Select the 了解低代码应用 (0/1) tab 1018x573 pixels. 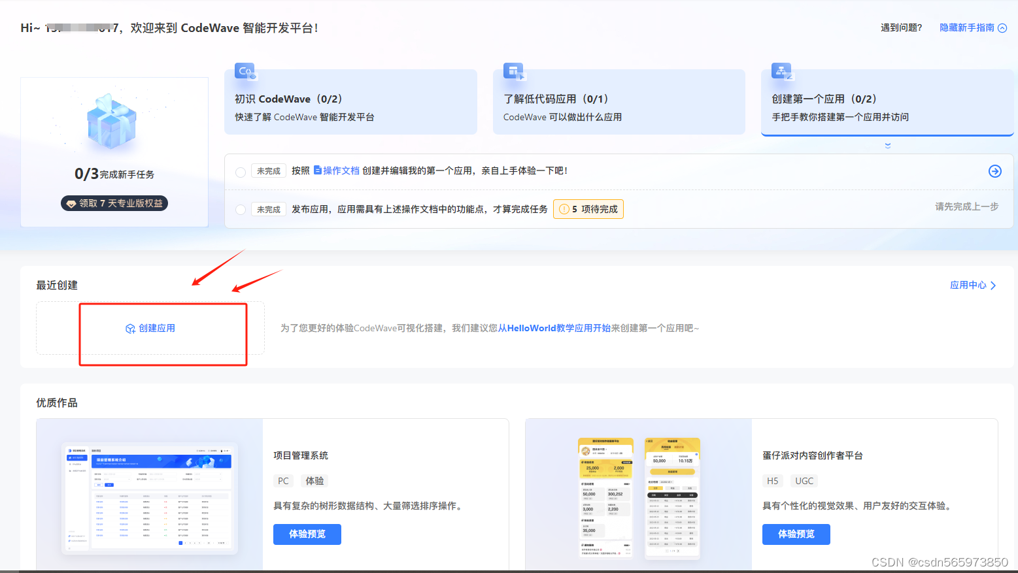coord(619,102)
